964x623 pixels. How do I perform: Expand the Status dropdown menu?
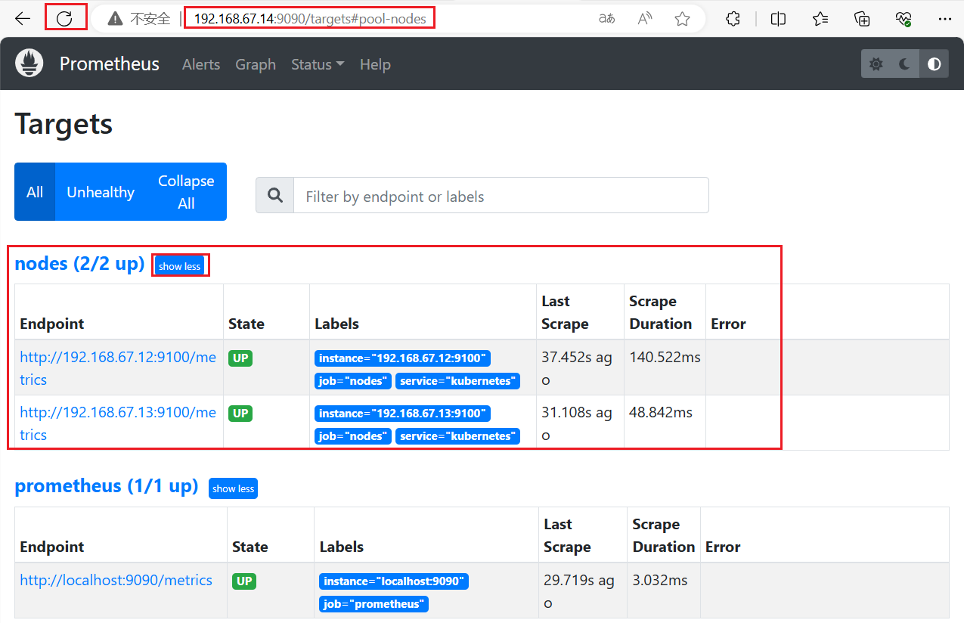(318, 64)
